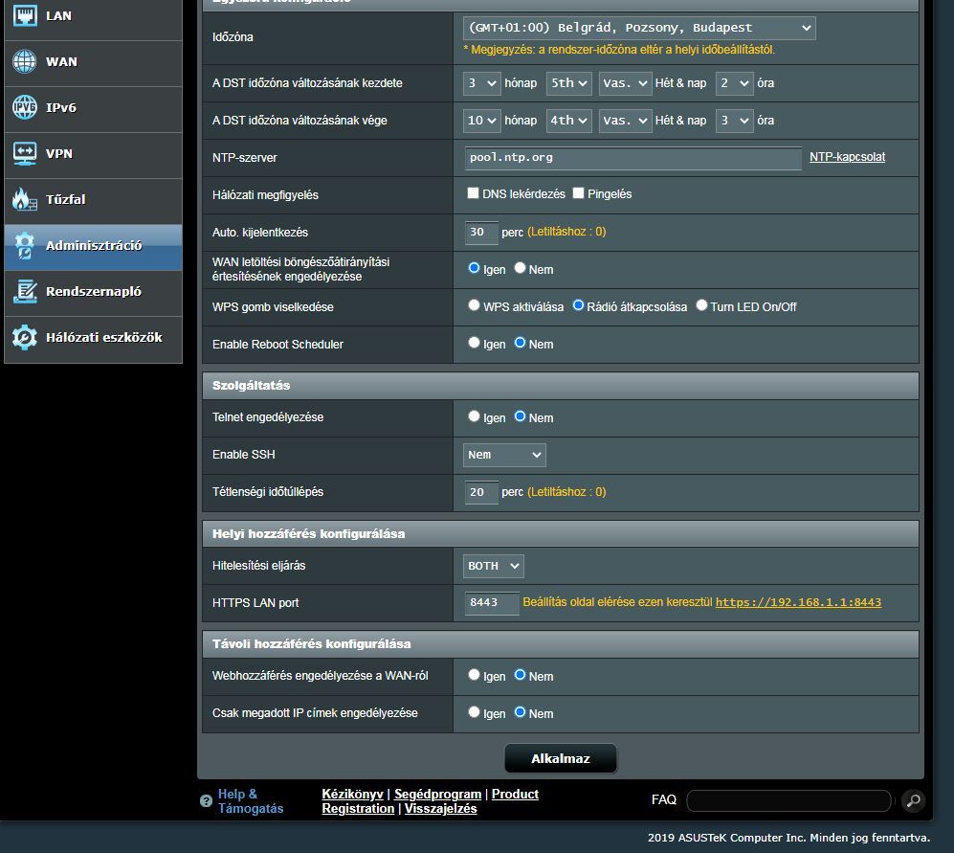The height and width of the screenshot is (853, 954).
Task: Select Igen for Enable Reboot Scheduler
Action: pyautogui.click(x=474, y=342)
